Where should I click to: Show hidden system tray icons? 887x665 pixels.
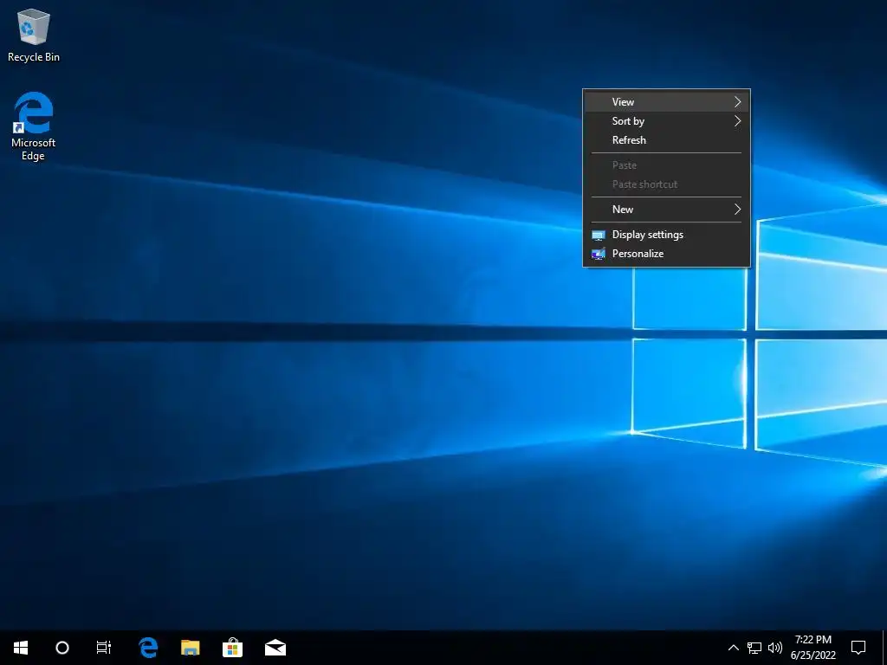pos(733,648)
